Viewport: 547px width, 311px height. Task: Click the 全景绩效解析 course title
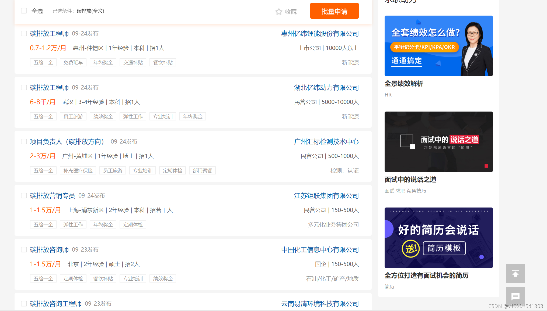point(404,84)
